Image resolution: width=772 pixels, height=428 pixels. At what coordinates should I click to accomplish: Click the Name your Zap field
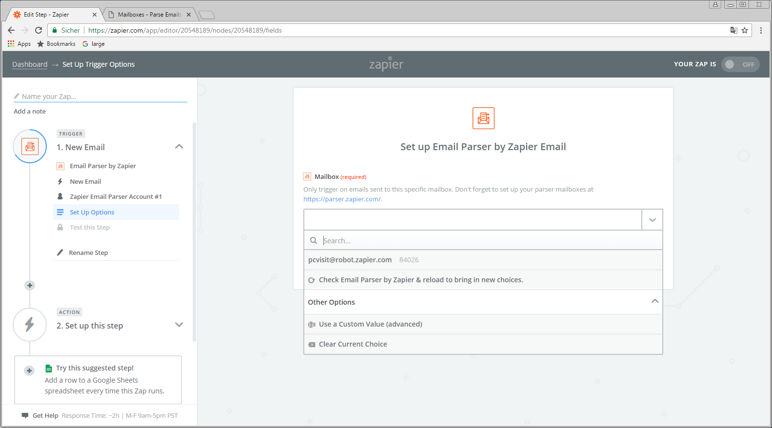point(100,97)
